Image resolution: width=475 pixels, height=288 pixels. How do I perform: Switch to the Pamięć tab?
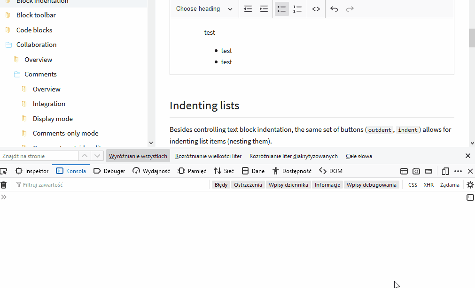[192, 171]
